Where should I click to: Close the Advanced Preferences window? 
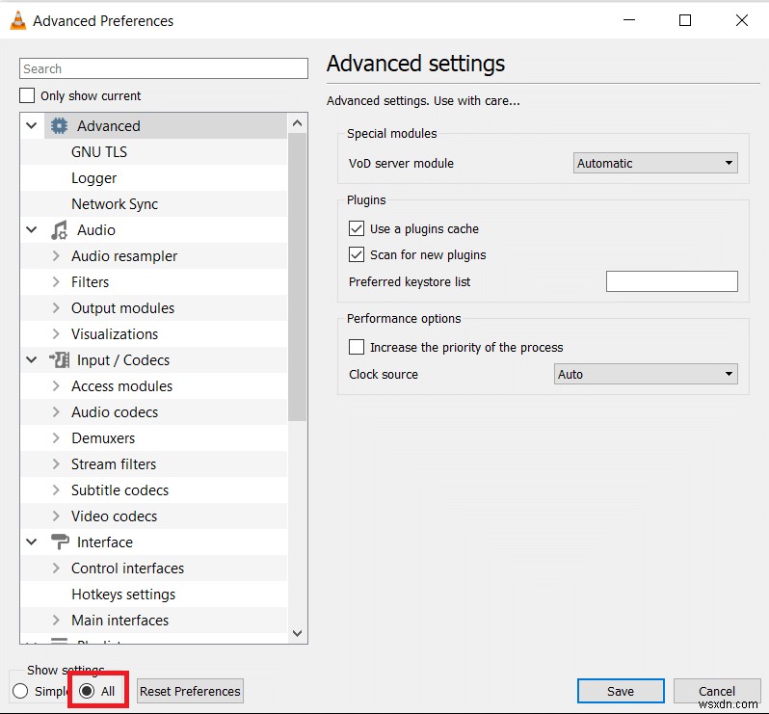pos(742,20)
